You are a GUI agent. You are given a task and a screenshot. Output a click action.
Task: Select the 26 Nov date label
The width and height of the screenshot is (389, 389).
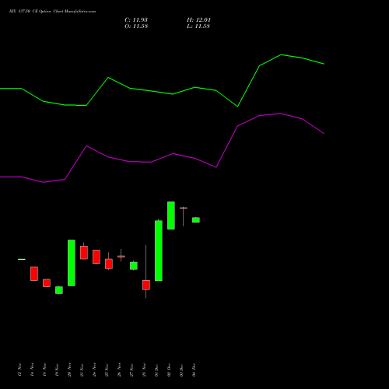pos(119,370)
